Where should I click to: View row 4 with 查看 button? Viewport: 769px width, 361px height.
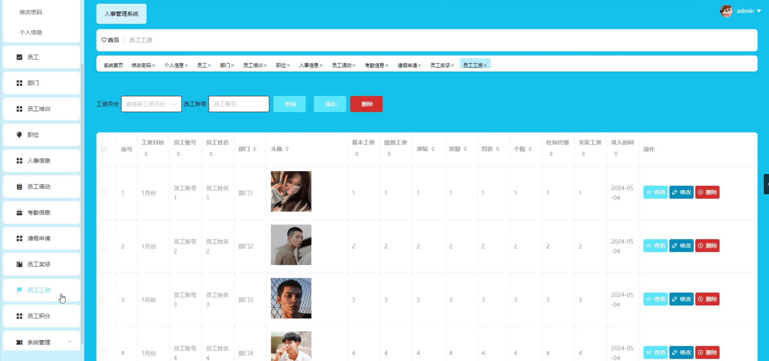pyautogui.click(x=655, y=353)
